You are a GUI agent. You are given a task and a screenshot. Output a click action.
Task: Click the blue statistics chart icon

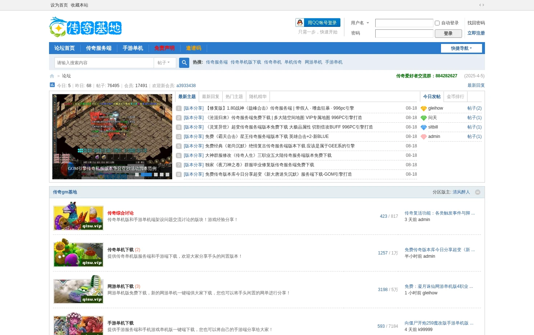coord(52,85)
